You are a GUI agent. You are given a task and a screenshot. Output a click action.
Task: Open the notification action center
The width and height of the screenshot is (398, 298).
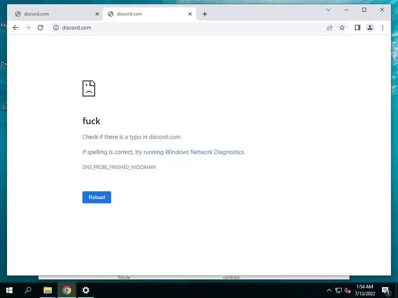(386, 290)
